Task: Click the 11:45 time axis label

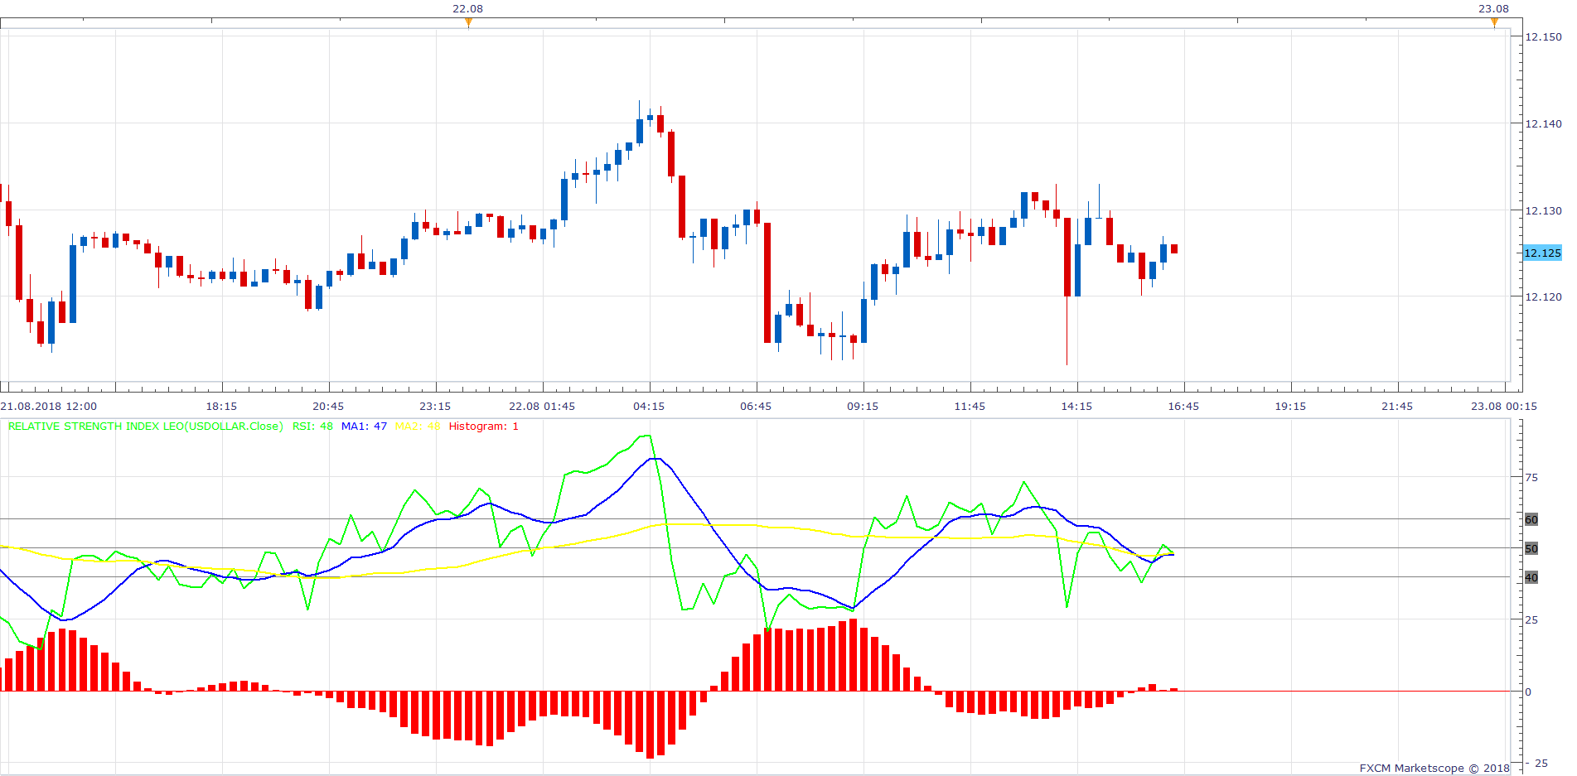Action: [970, 407]
